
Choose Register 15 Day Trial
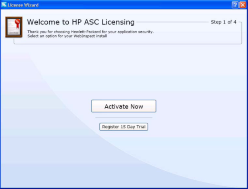124,127
